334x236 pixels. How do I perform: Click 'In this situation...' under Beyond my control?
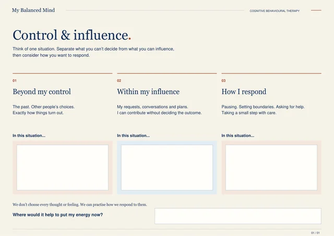(x=29, y=135)
